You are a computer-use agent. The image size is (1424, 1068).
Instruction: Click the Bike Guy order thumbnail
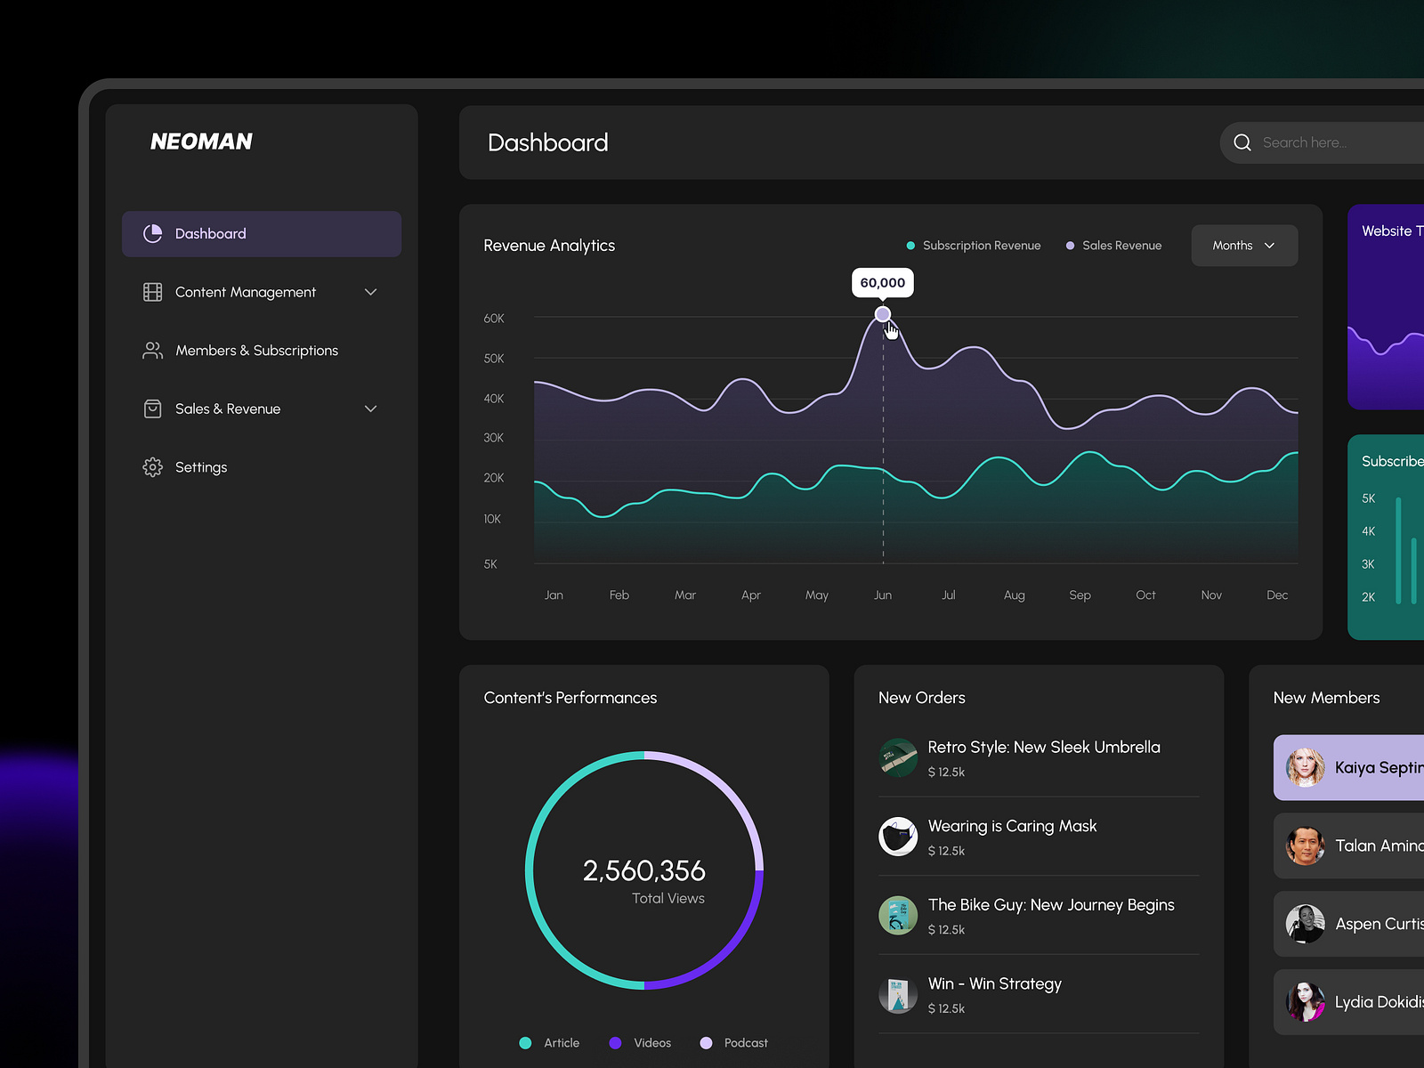[x=898, y=916]
